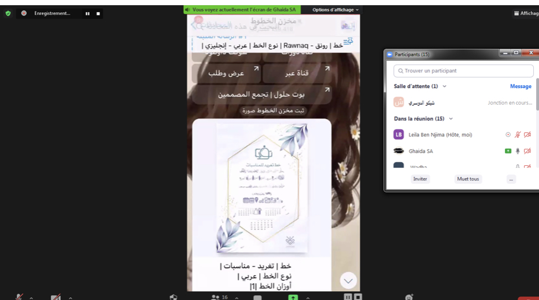Click Leila Ben Njima's recording indicator icon
The width and height of the screenshot is (539, 300).
(x=508, y=135)
